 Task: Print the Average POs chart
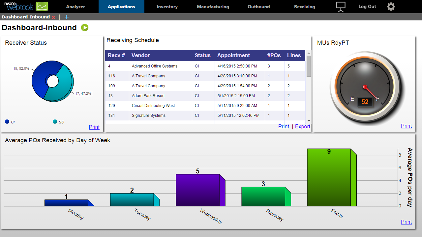click(406, 222)
